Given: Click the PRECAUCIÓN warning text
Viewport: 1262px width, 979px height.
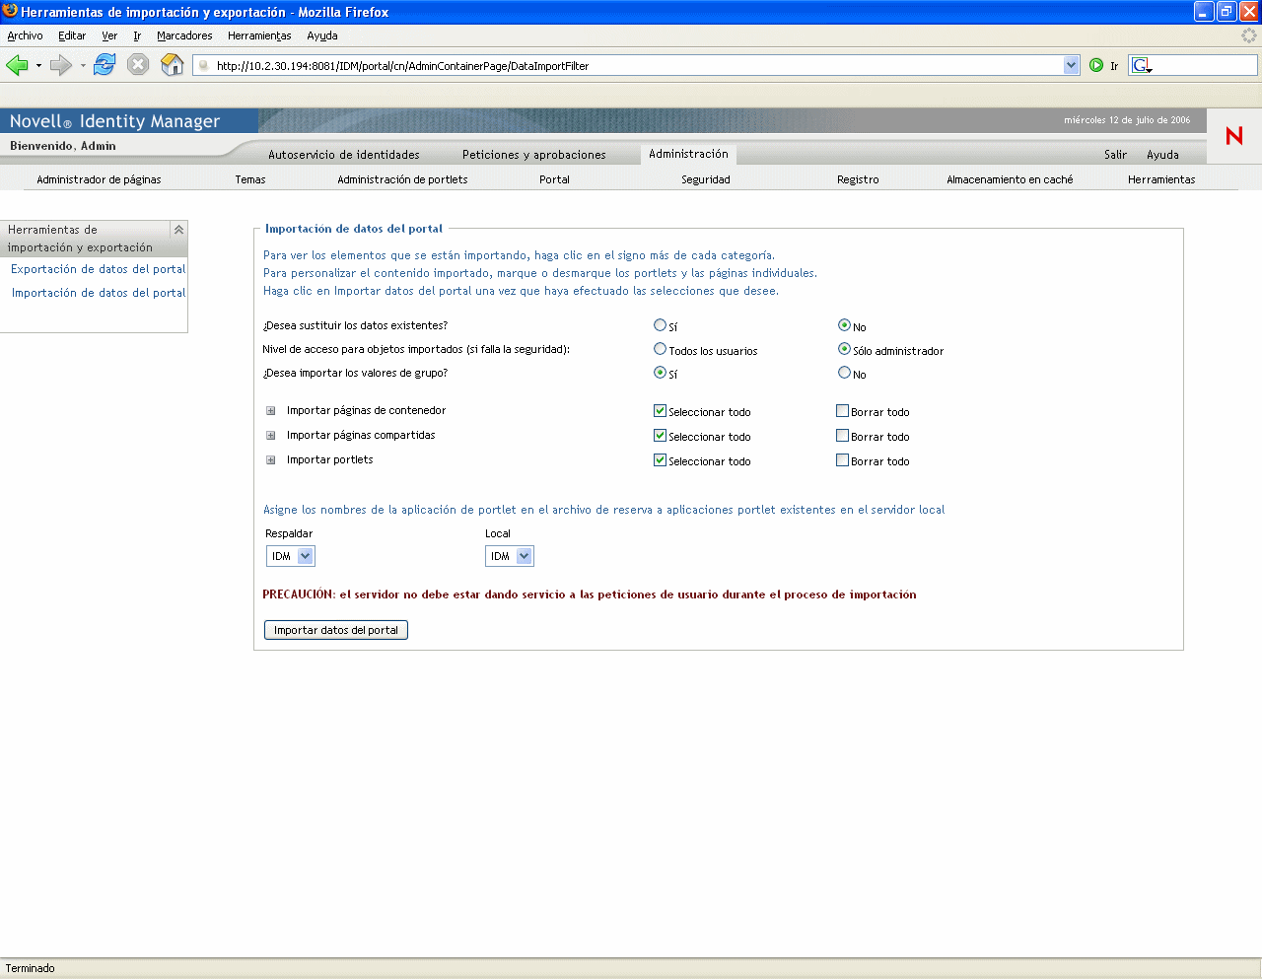Looking at the screenshot, I should tap(590, 594).
